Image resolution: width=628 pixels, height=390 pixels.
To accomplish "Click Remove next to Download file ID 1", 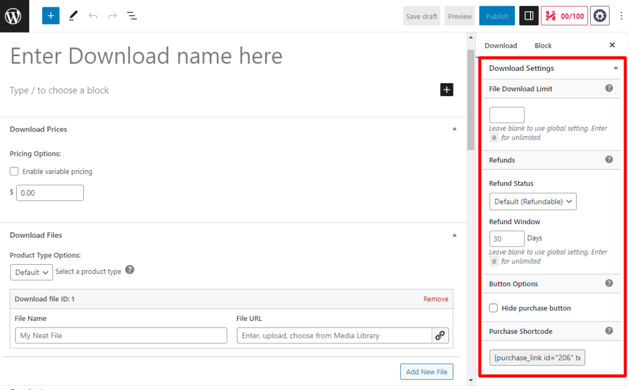I will (436, 299).
